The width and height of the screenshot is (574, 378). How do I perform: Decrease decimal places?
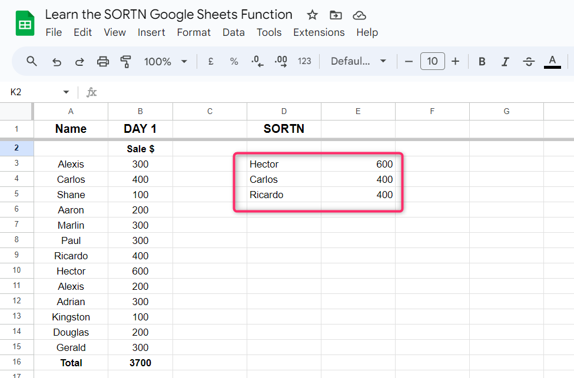click(x=257, y=61)
